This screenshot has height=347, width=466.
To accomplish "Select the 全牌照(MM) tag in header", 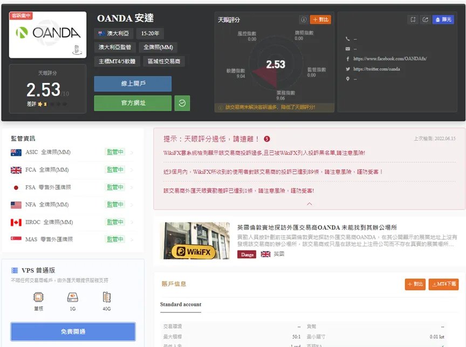I will coord(158,47).
